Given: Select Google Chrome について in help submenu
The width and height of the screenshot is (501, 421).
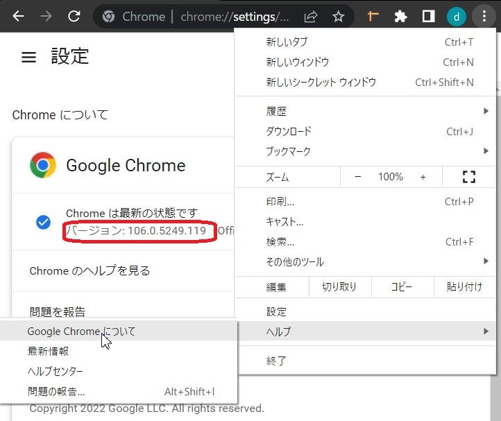Looking at the screenshot, I should pos(119,332).
